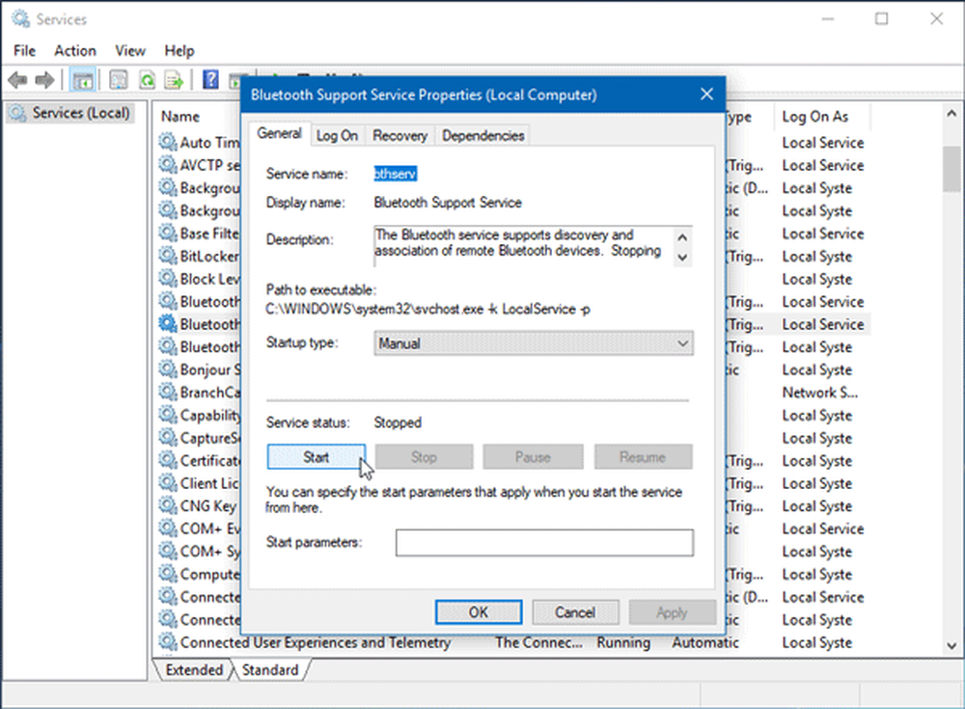This screenshot has width=965, height=709.
Task: Click the gear icon of CaptureS service
Action: click(167, 438)
